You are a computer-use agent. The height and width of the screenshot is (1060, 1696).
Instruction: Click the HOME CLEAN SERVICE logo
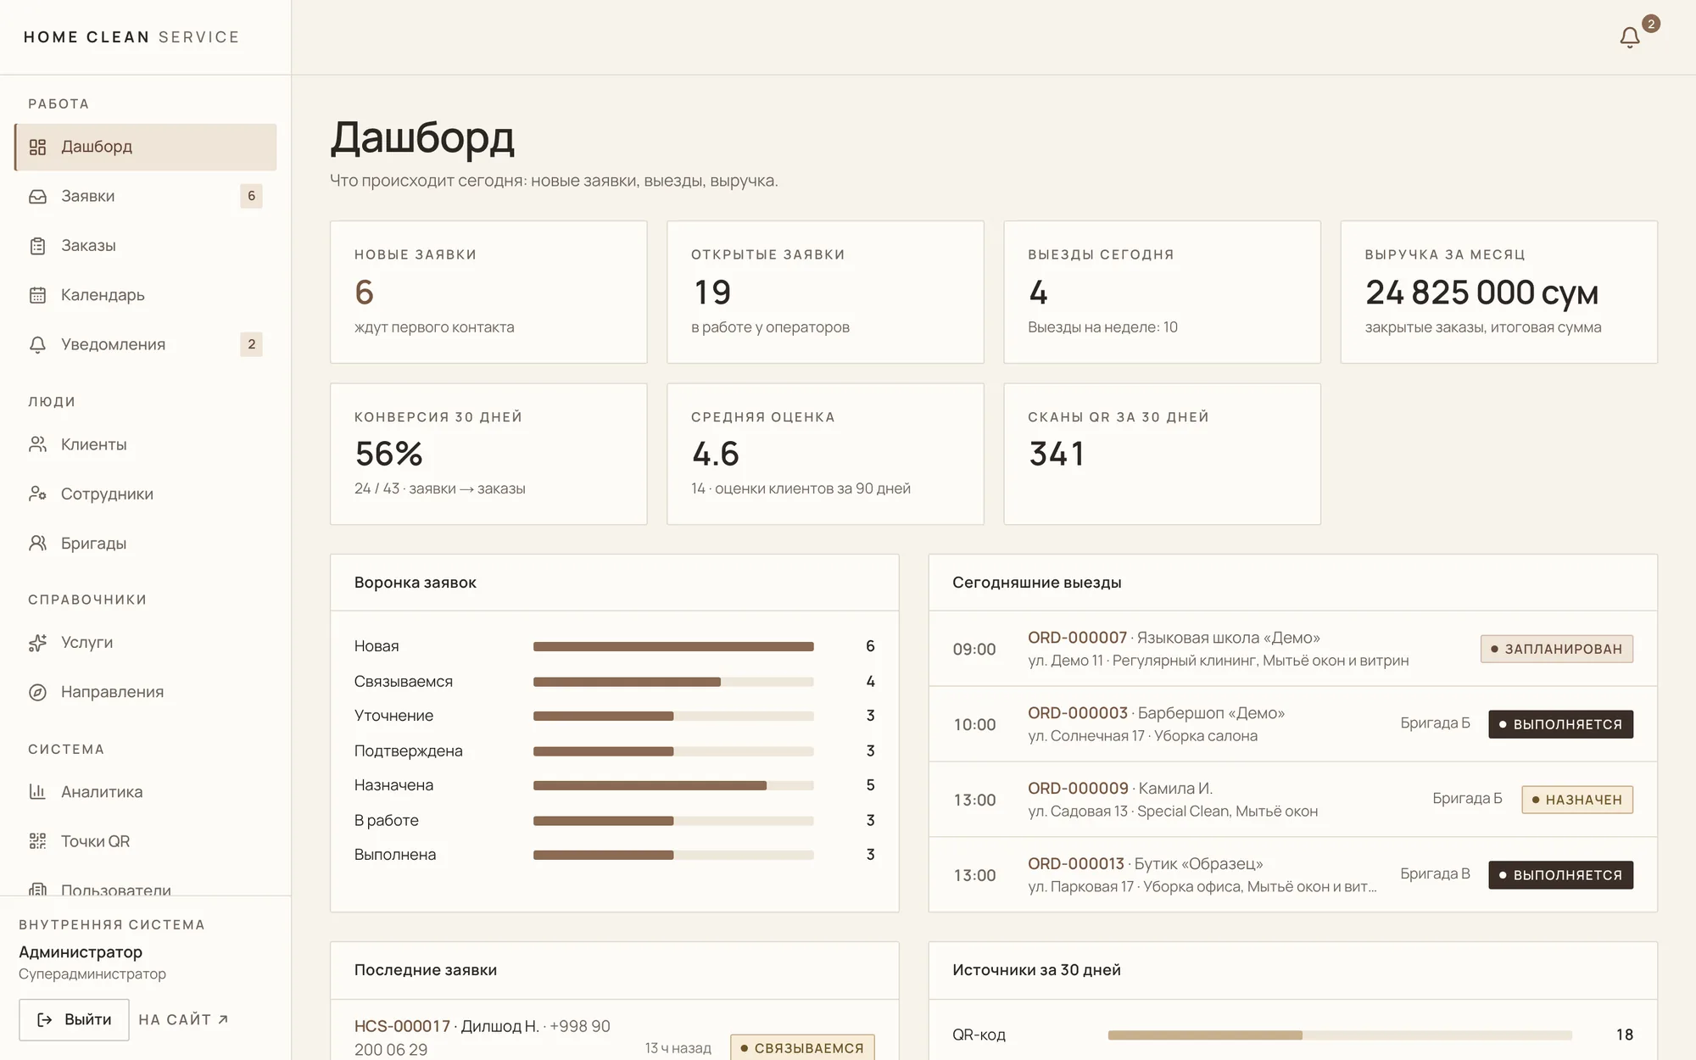131,37
